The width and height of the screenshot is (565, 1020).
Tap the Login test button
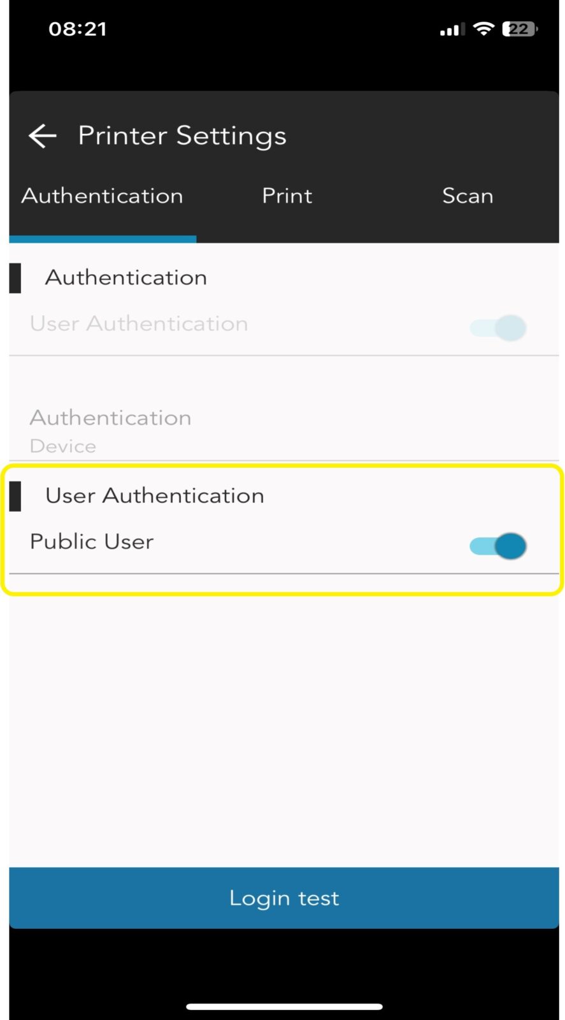point(284,898)
